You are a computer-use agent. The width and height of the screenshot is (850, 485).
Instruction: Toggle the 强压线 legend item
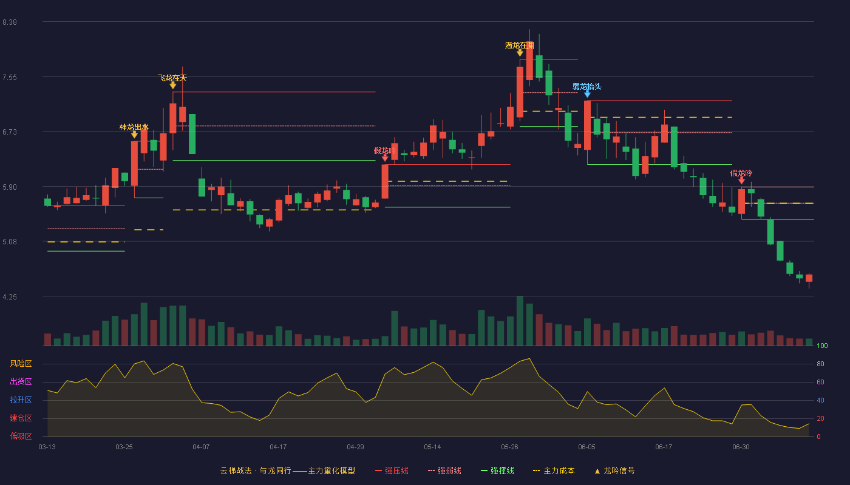pyautogui.click(x=392, y=470)
